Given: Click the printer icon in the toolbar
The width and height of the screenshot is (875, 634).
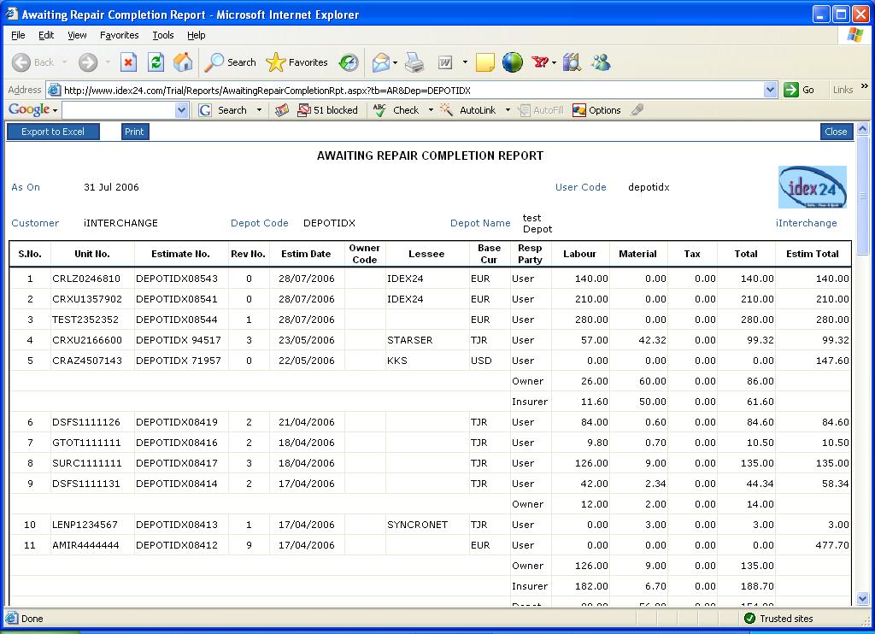Looking at the screenshot, I should (x=414, y=62).
